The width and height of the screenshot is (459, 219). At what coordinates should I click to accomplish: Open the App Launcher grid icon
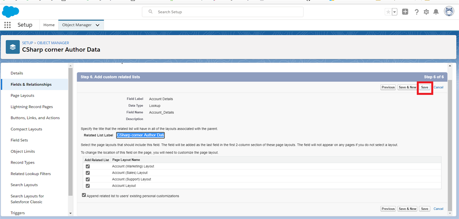click(8, 25)
